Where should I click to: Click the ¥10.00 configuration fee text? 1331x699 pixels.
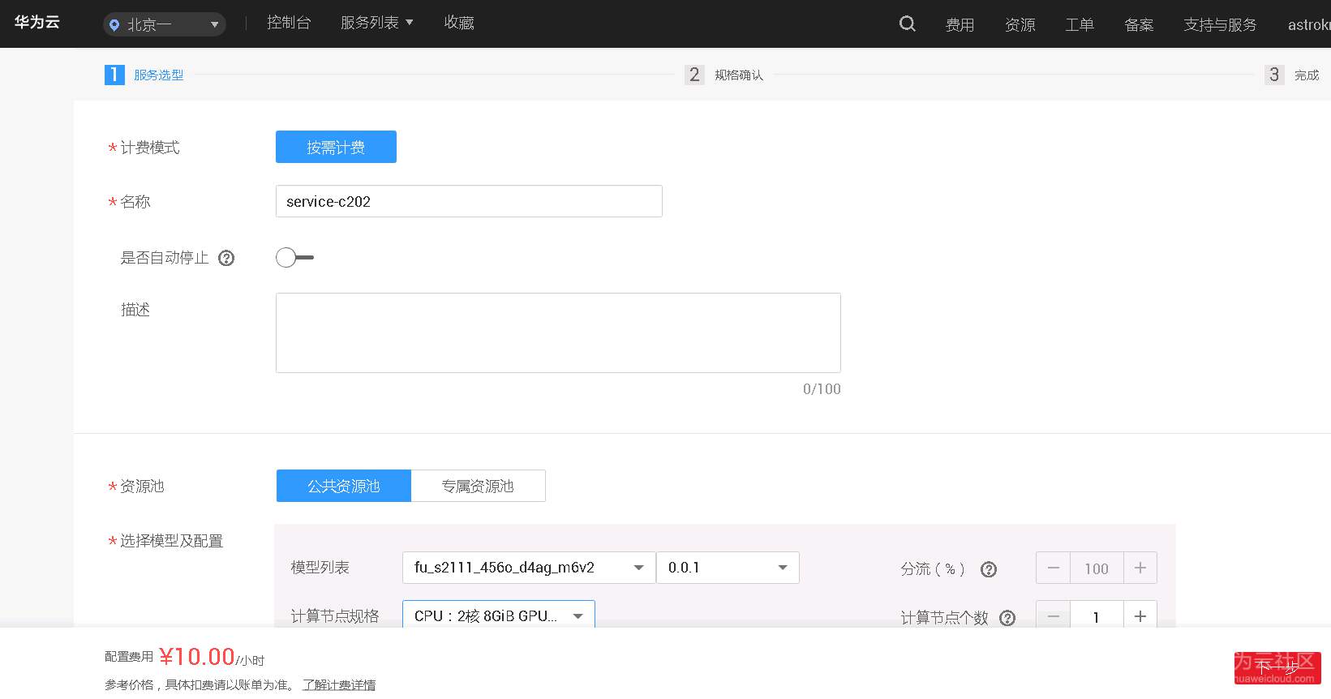[x=197, y=657]
